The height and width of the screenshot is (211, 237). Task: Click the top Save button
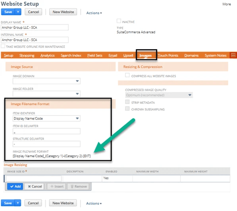pos(8,12)
